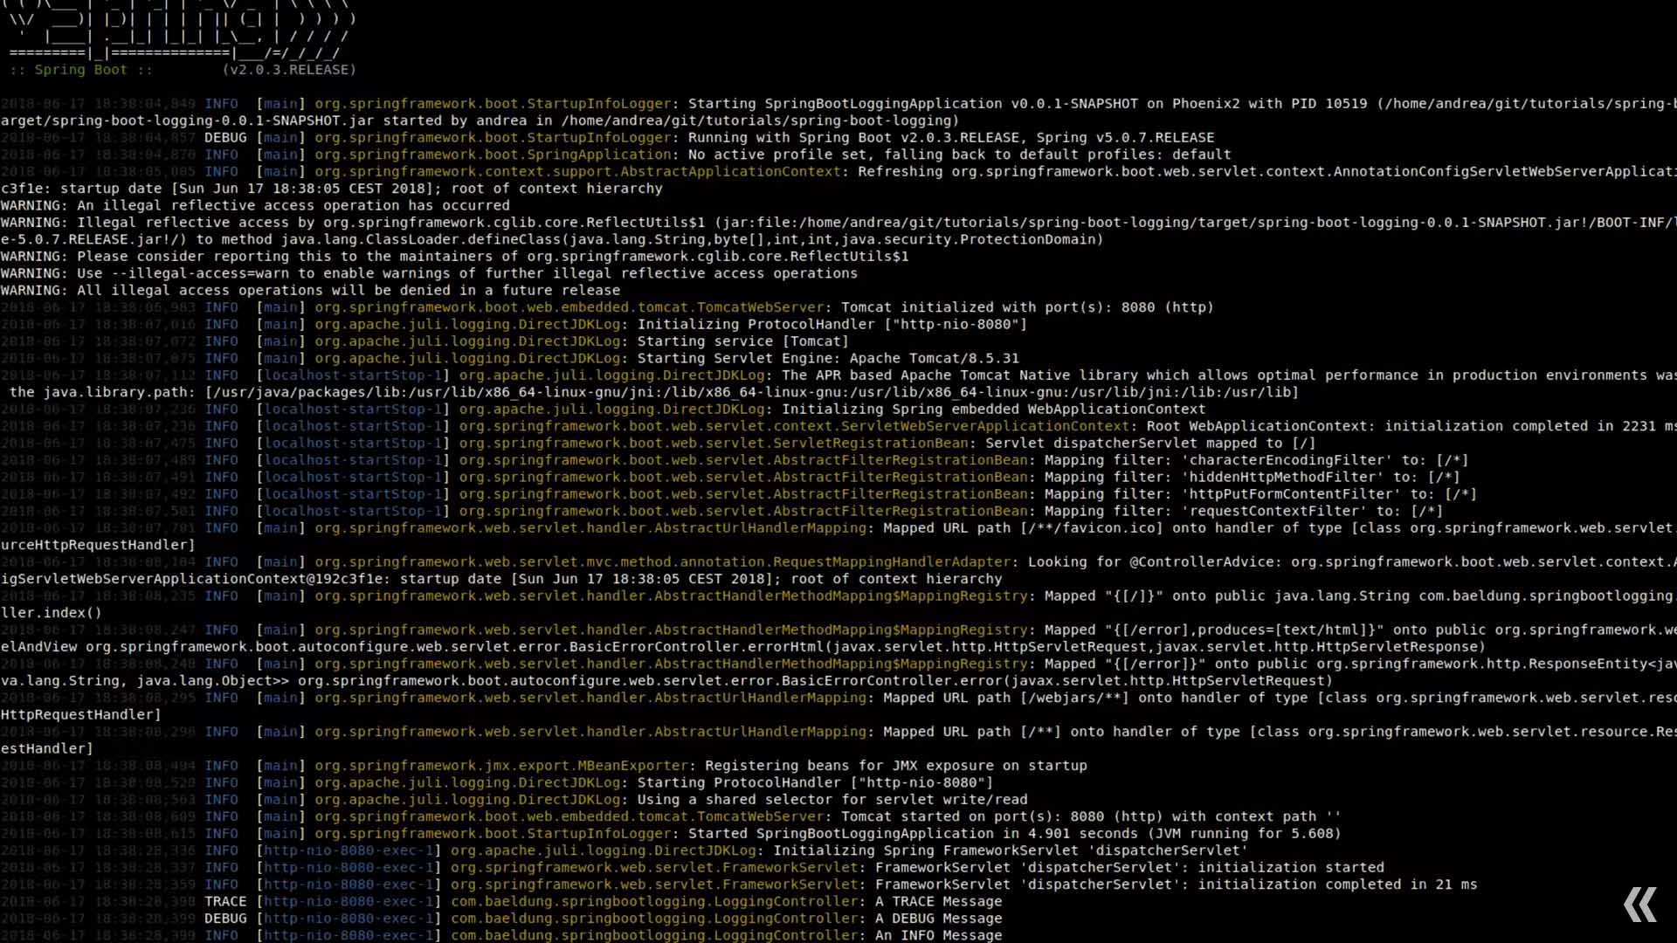This screenshot has width=1677, height=943.
Task: Click 'AbstractApplicationContext' logger name
Action: click(x=730, y=172)
